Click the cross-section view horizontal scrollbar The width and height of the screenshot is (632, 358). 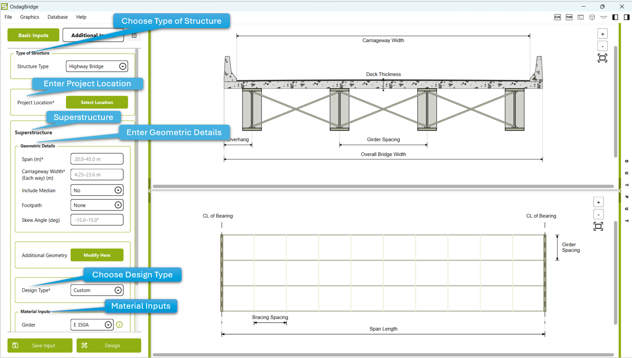pos(383,186)
